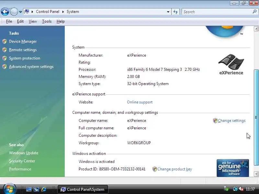Click the processor description text
This screenshot has width=259, height=194.
pos(163,70)
